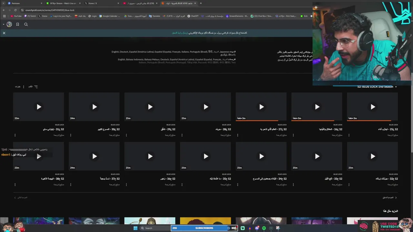Play episode S2 E30 thumbnail

tap(94, 107)
